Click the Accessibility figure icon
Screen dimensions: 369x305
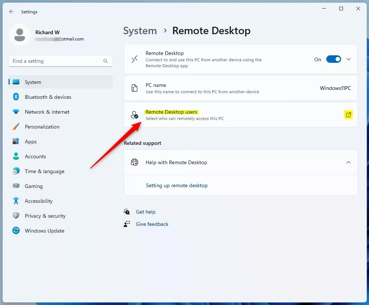coord(16,201)
